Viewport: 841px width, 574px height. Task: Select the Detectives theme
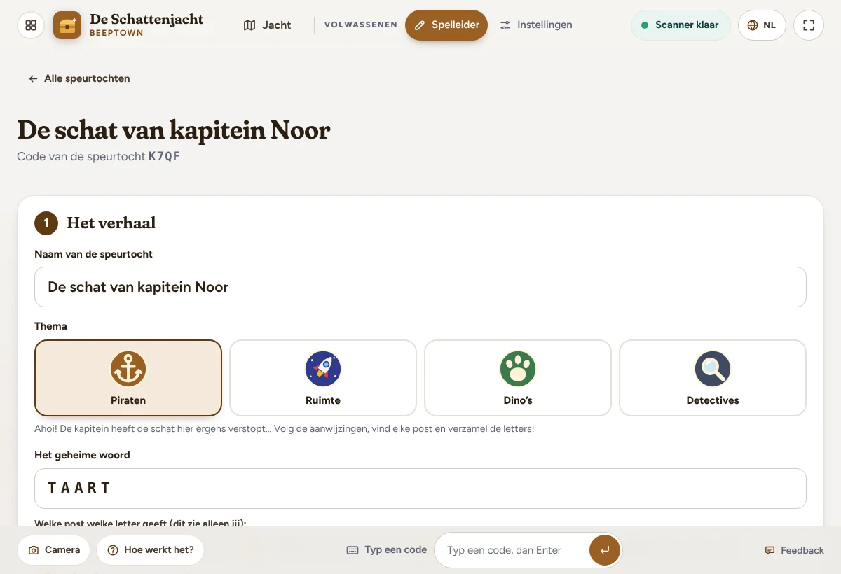[x=713, y=378]
